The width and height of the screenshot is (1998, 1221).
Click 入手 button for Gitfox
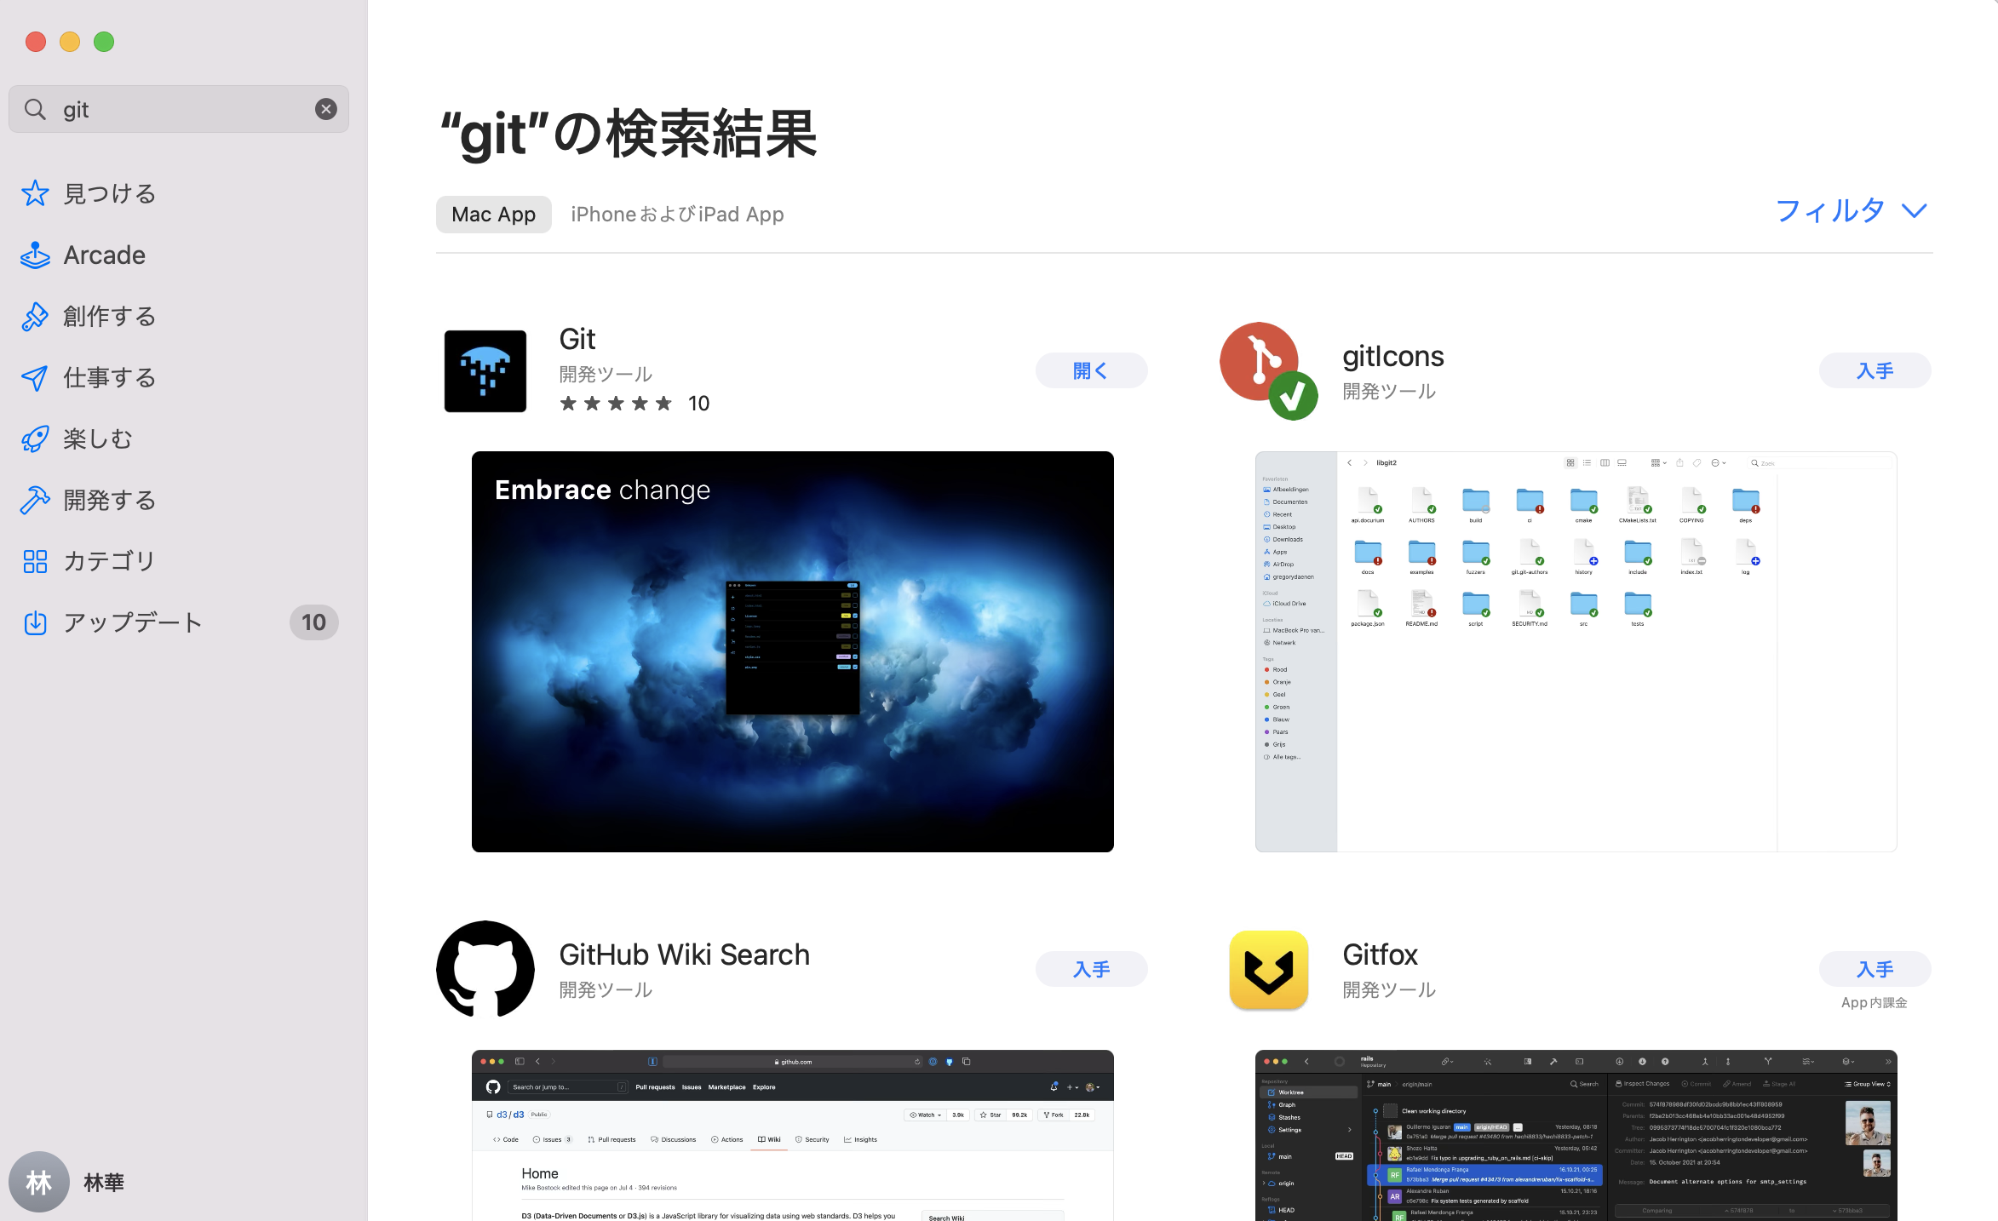[x=1875, y=969]
